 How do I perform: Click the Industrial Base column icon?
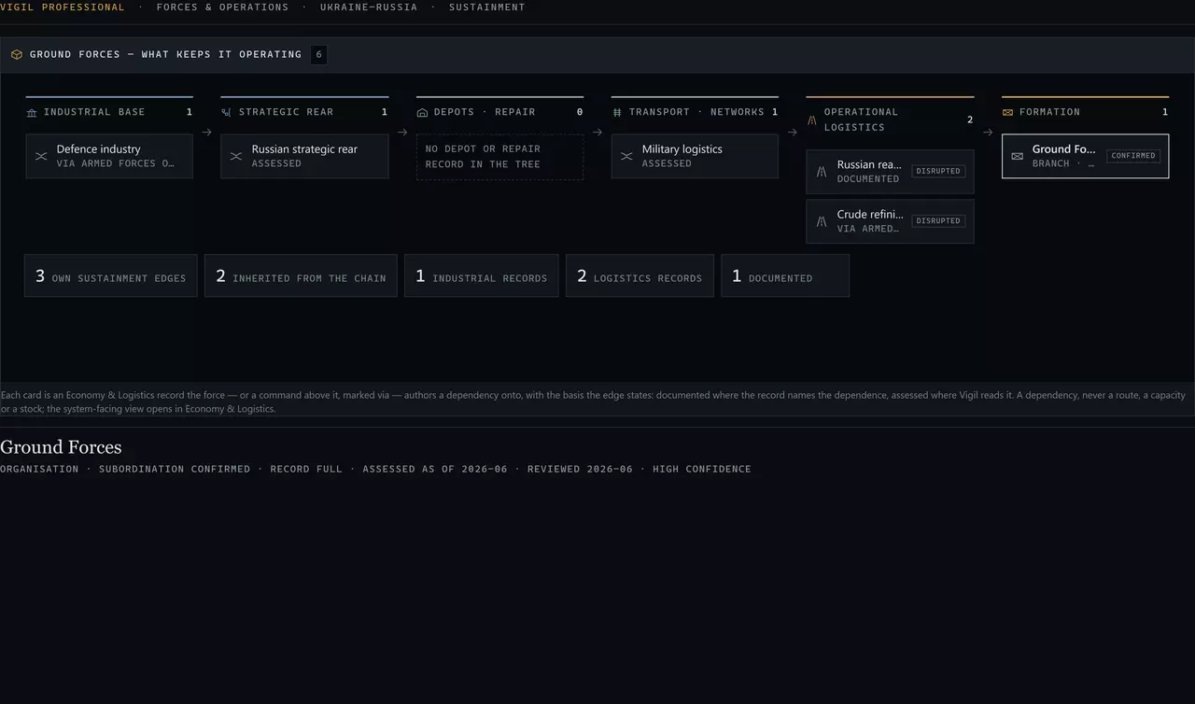32,113
